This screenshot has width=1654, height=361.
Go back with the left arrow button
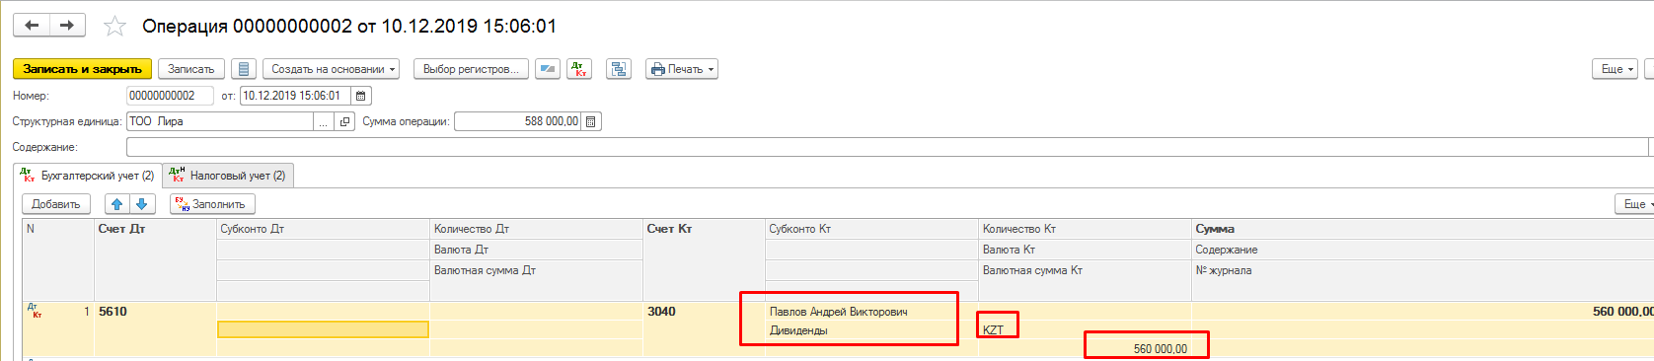click(x=32, y=25)
